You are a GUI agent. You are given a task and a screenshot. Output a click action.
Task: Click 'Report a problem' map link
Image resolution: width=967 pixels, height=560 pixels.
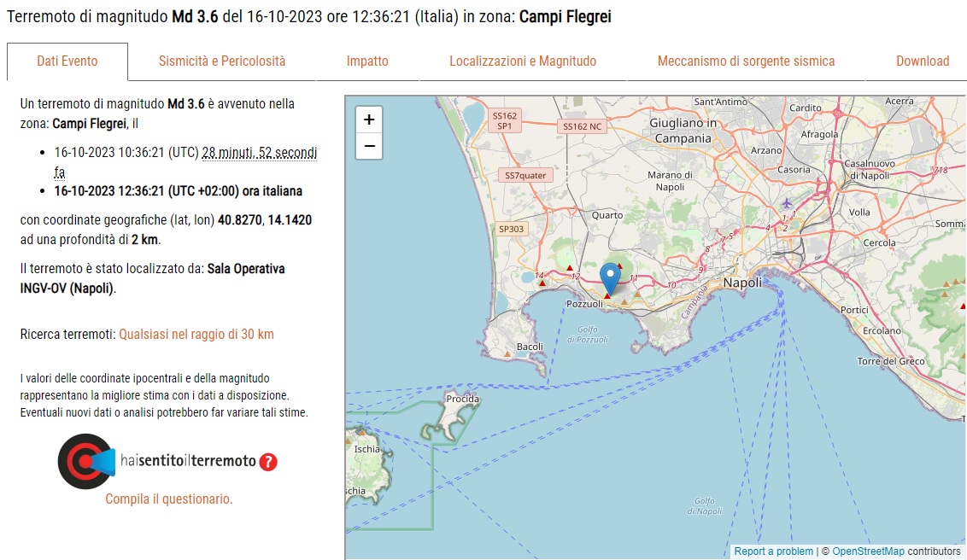773,551
